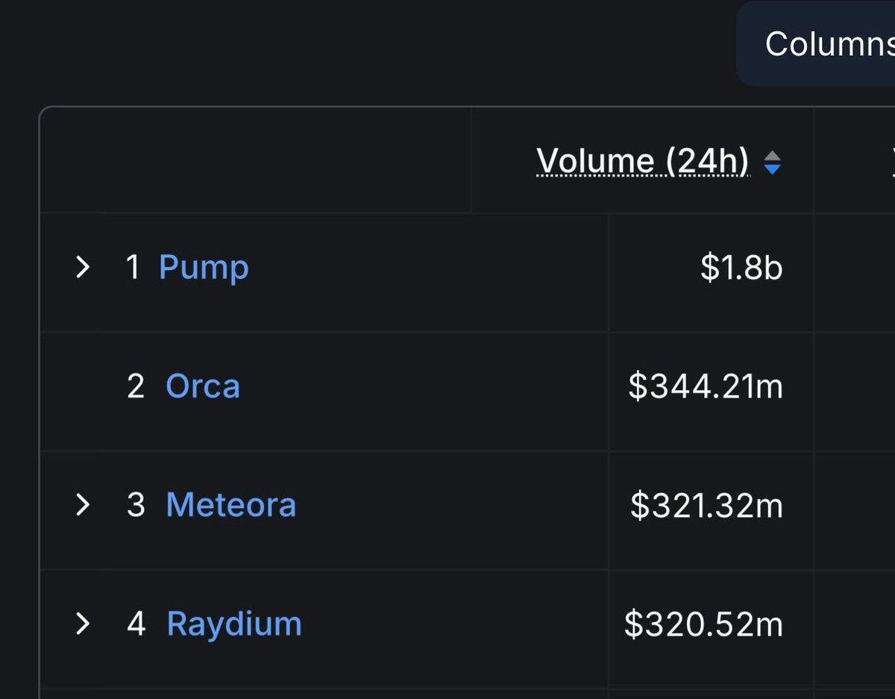Expand the Pump row chevron
The image size is (895, 699).
point(83,267)
